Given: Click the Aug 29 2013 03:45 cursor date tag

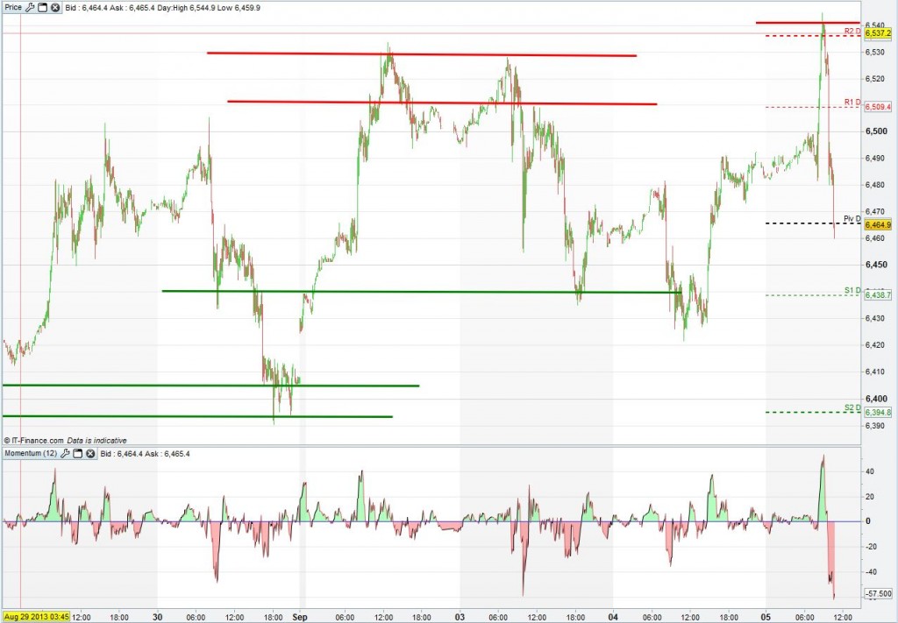Looking at the screenshot, I should (x=36, y=617).
